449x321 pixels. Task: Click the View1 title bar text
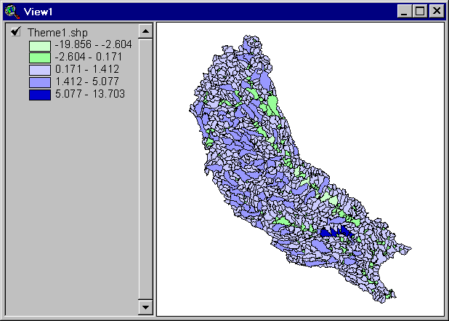pyautogui.click(x=37, y=11)
